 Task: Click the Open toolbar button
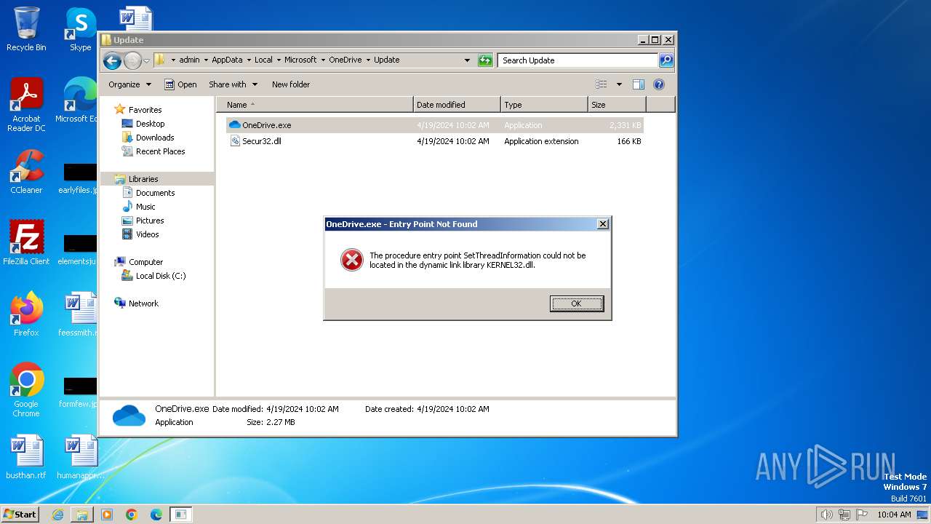point(180,84)
